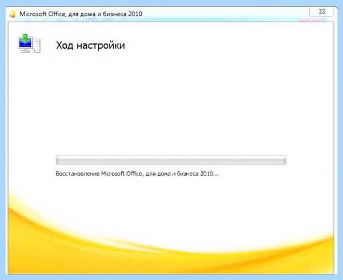Click the 'Microsoft Office, для дома и бизнеса 2010' title text

[x=81, y=14]
